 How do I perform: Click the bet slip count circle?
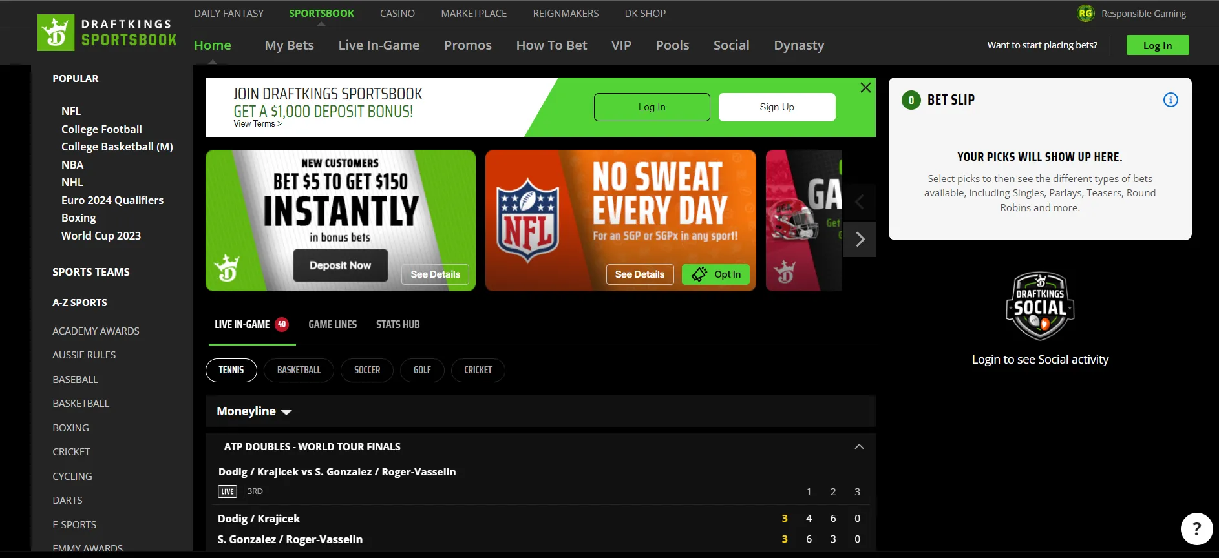coord(911,100)
